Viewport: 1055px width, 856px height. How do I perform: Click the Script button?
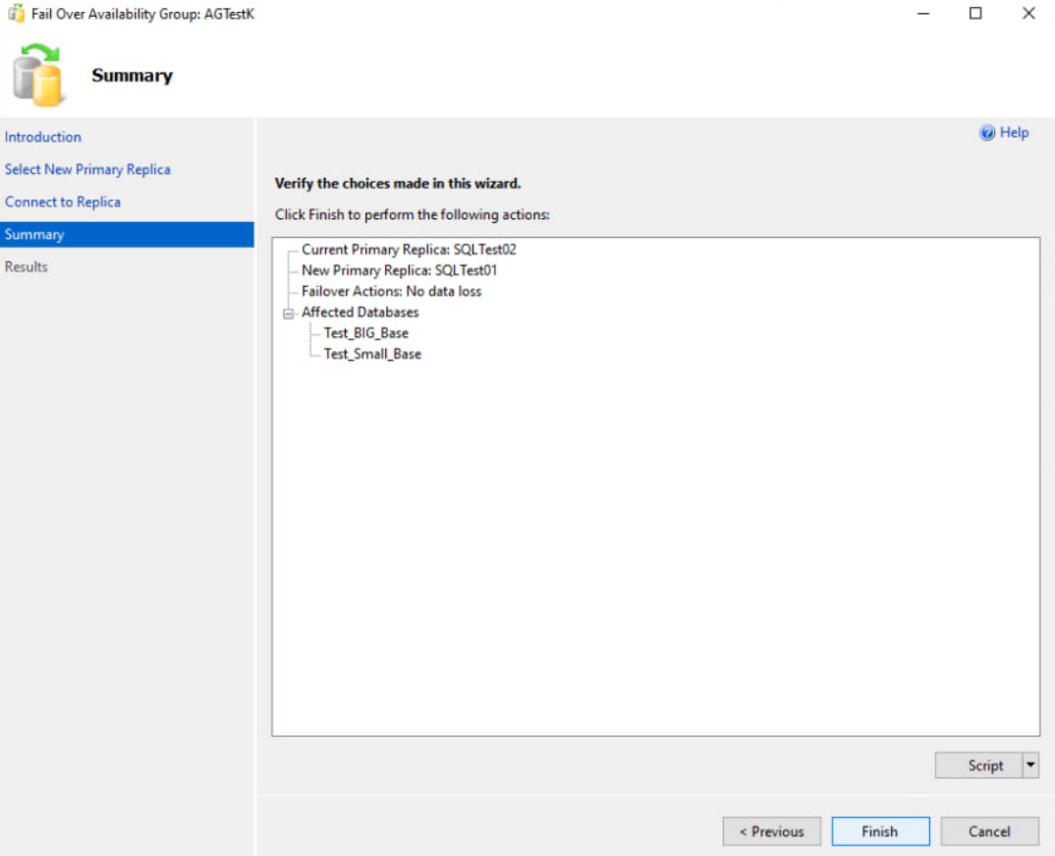pyautogui.click(x=984, y=765)
